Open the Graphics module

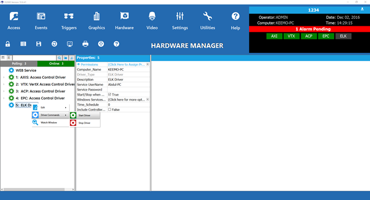[x=97, y=20]
